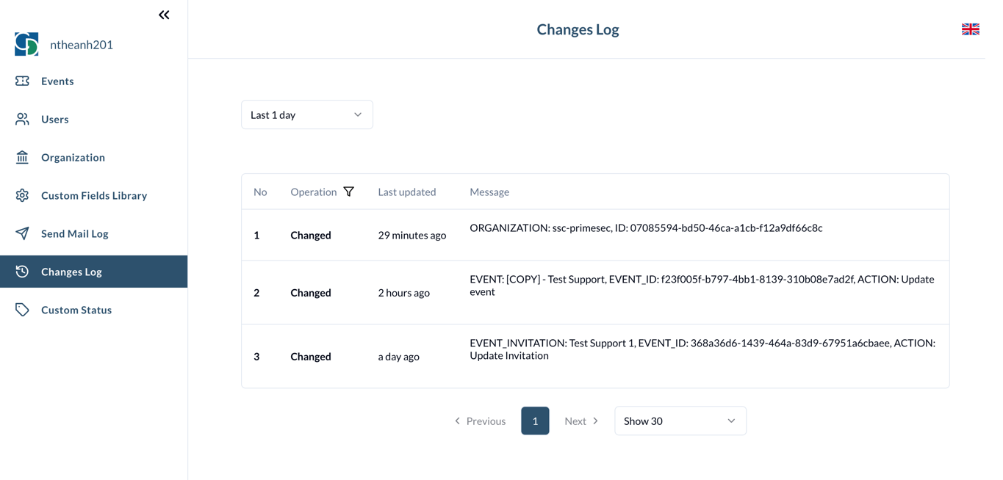Click the UK flag language selector
Viewport: 1003px width, 480px height.
[970, 29]
